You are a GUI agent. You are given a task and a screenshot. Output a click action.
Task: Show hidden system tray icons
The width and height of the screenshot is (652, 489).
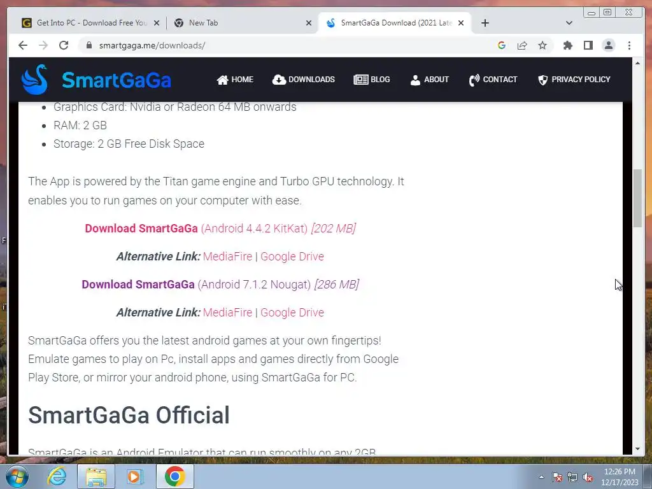coord(541,477)
